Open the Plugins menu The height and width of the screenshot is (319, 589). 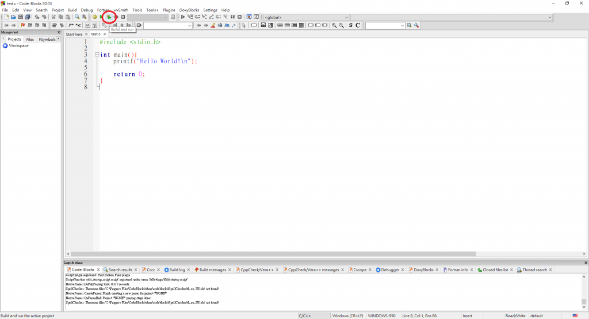pyautogui.click(x=169, y=10)
